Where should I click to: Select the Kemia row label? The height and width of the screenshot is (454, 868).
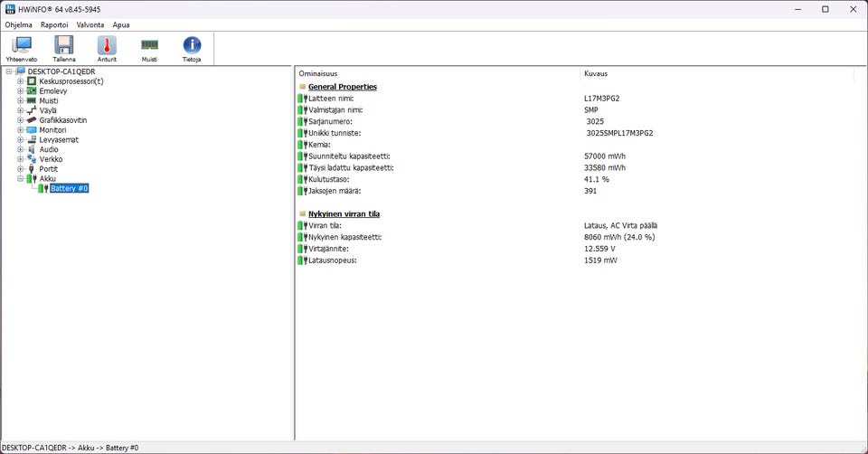point(319,145)
